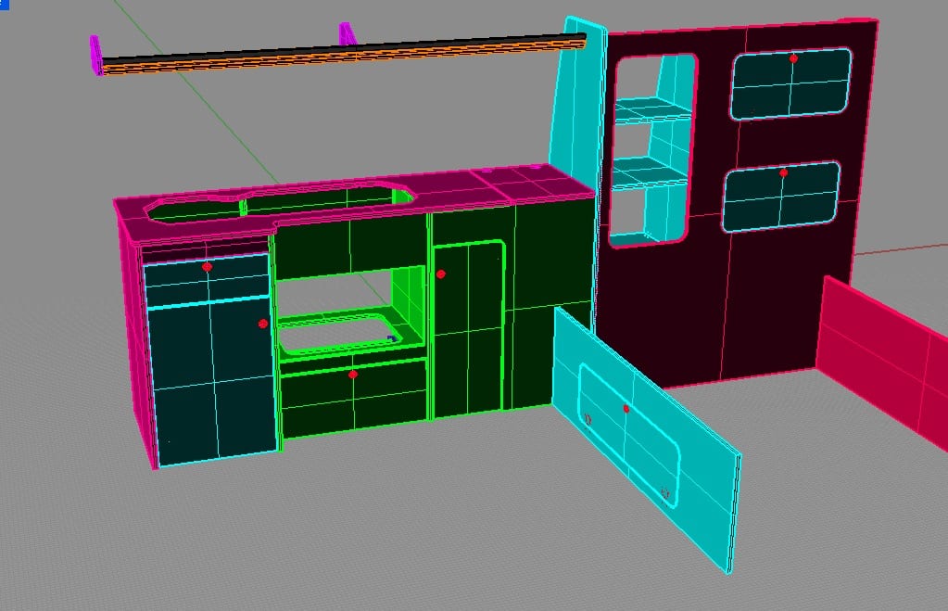Select the middle magenta rail bracket
This screenshot has height=611, width=948.
[347, 34]
